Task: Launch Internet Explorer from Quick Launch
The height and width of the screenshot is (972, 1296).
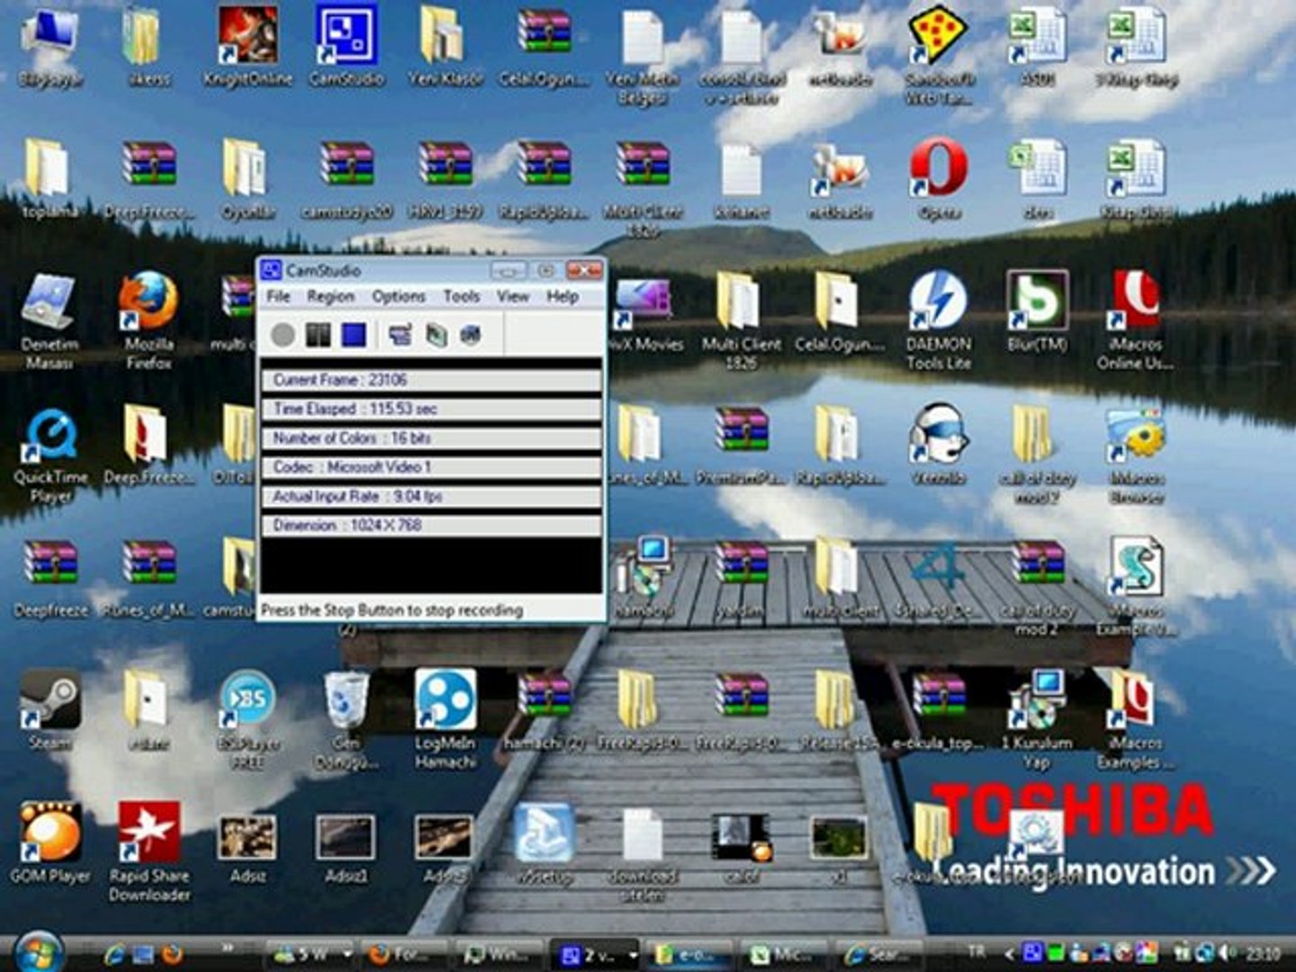Action: [114, 953]
